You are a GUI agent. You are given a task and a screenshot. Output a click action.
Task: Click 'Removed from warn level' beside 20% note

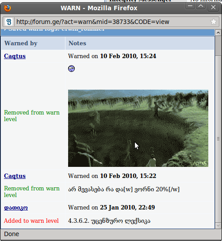coord(32,192)
